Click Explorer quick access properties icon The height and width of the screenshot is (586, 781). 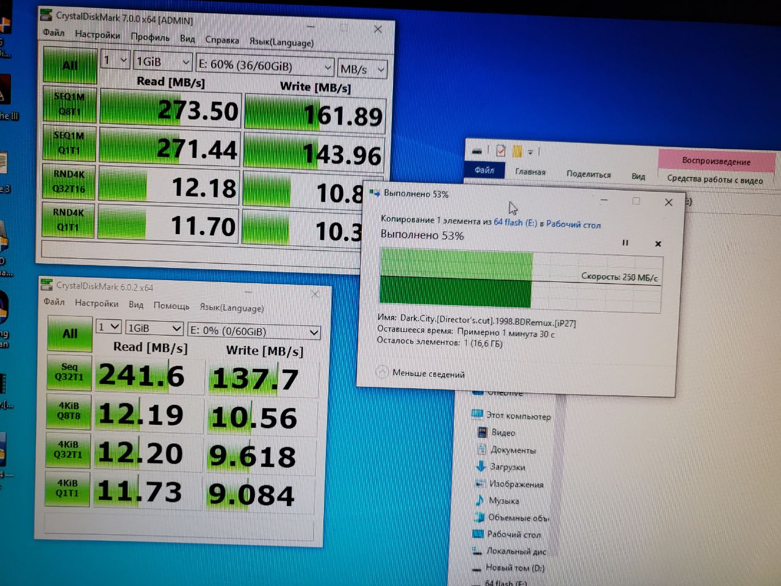[500, 150]
